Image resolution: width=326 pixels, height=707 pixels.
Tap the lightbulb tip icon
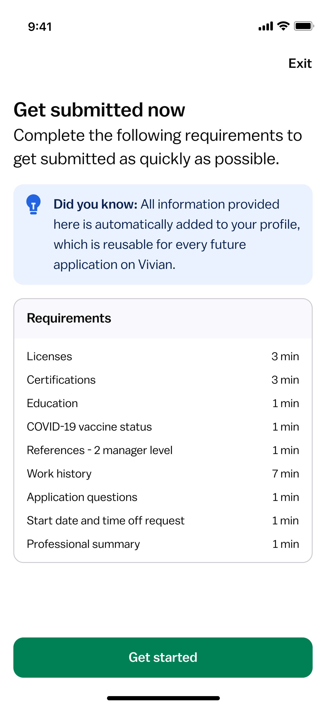tap(33, 204)
